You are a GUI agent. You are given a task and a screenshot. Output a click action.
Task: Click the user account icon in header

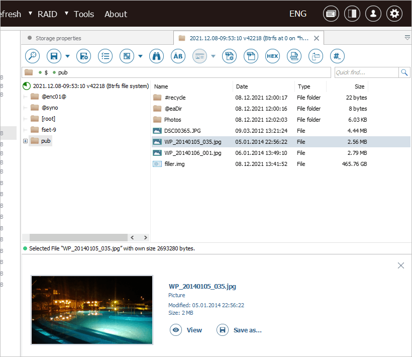(373, 14)
